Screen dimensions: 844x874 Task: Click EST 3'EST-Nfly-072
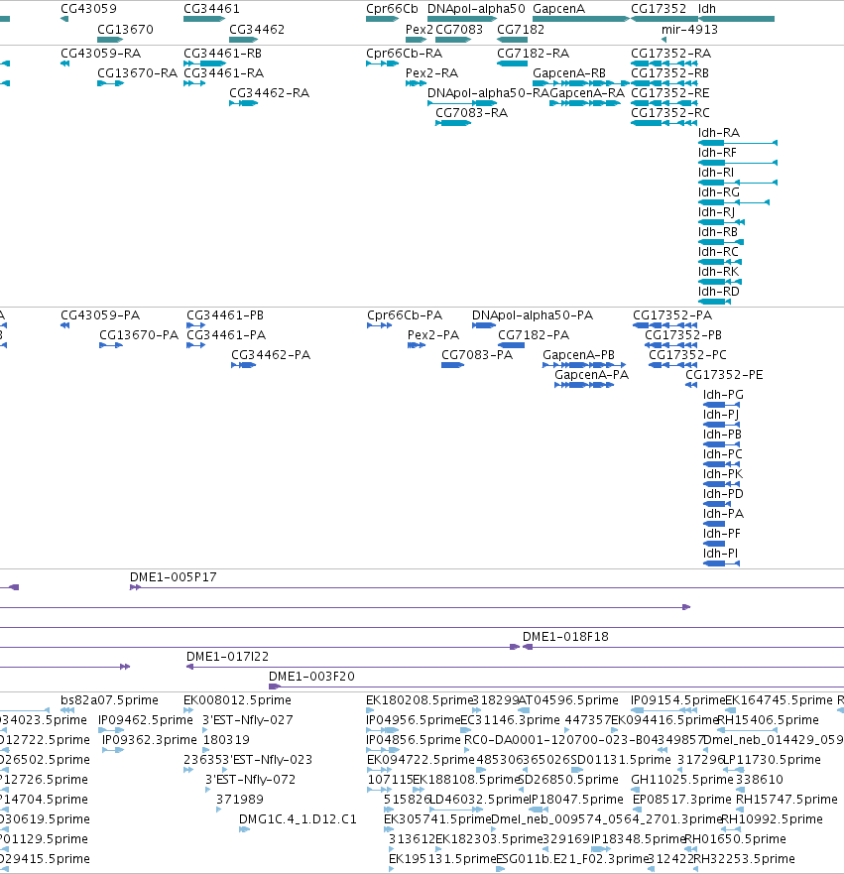(x=250, y=780)
